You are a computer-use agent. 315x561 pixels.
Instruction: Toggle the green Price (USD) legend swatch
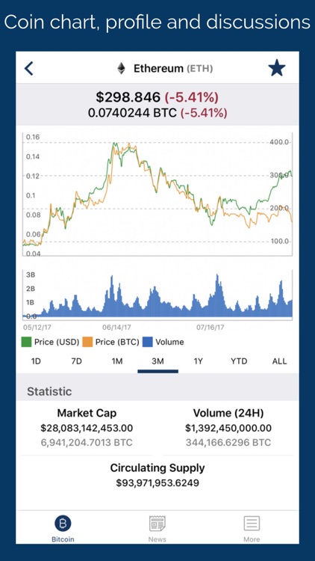(x=26, y=342)
